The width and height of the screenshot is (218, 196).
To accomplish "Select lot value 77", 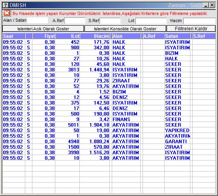I will [76, 81].
